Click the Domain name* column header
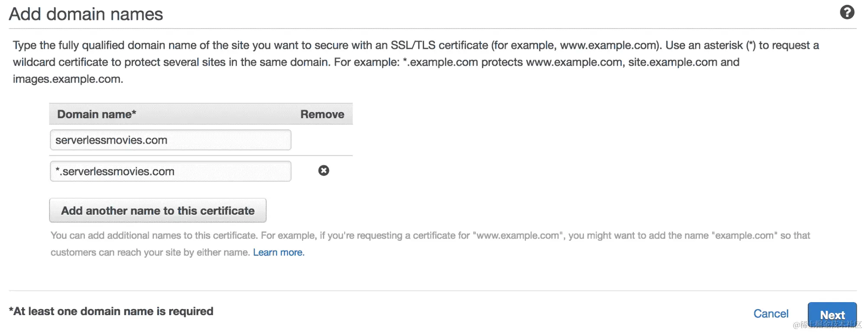The width and height of the screenshot is (865, 332). coord(97,114)
